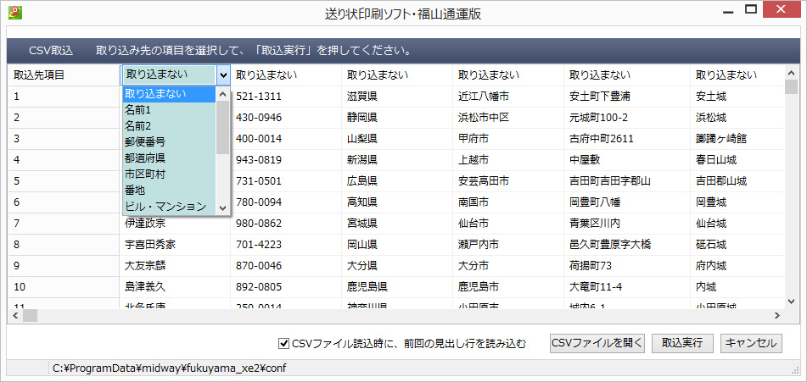Click the 大友宗麟 name cell

coord(175,265)
